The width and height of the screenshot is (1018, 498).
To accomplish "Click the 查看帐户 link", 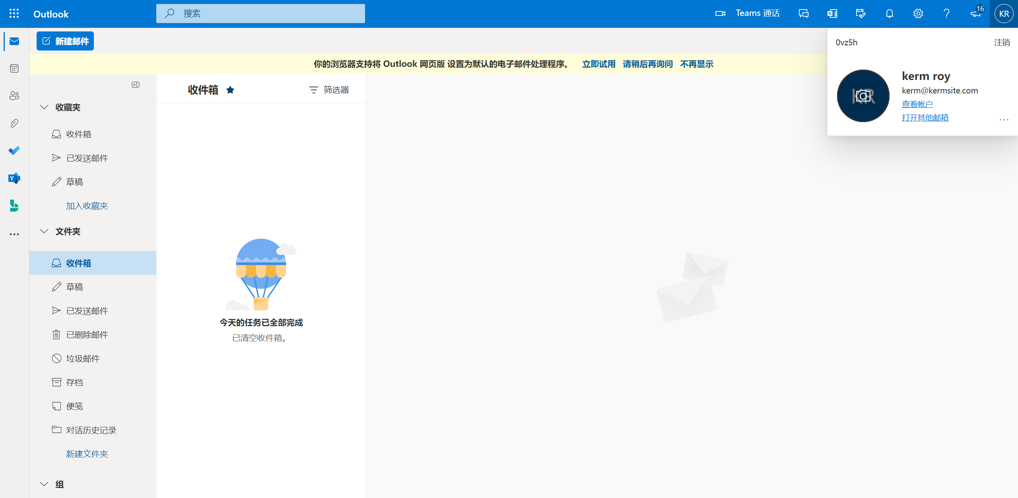I will [x=917, y=104].
